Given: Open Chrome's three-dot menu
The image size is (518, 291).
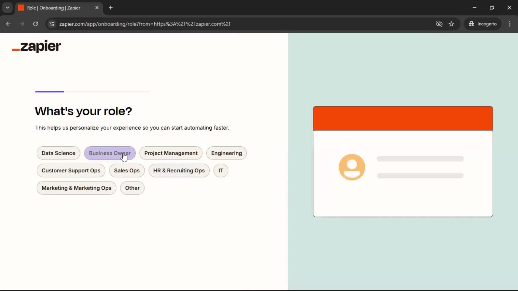Looking at the screenshot, I should [x=510, y=24].
